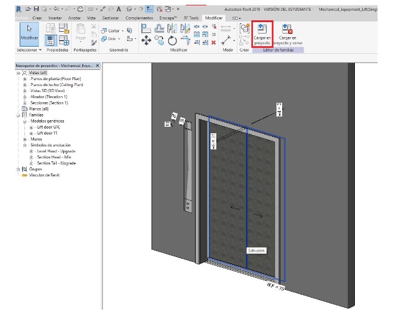Select the Copy tool icon
This screenshot has height=312, width=405.
(x=159, y=41)
